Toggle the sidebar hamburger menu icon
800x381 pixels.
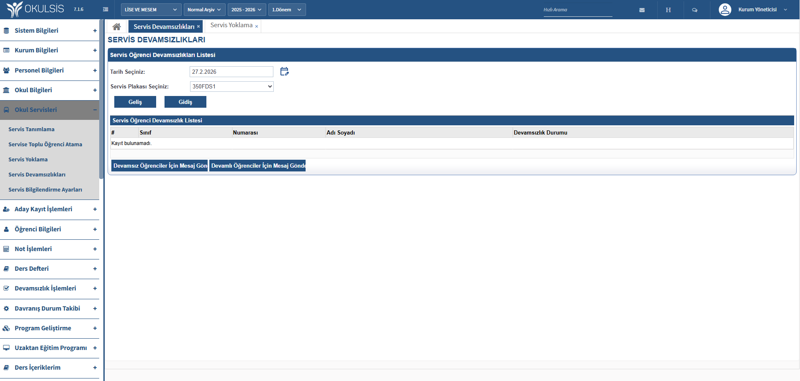[105, 10]
